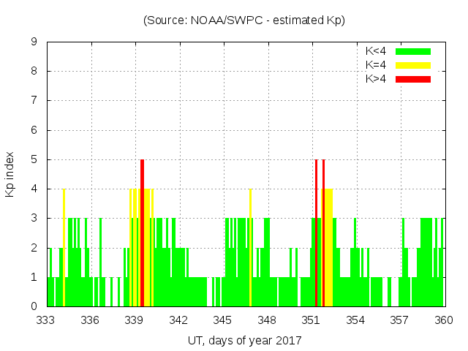
Task: Click the NOAA/SWPC source title text
Action: tap(244, 20)
